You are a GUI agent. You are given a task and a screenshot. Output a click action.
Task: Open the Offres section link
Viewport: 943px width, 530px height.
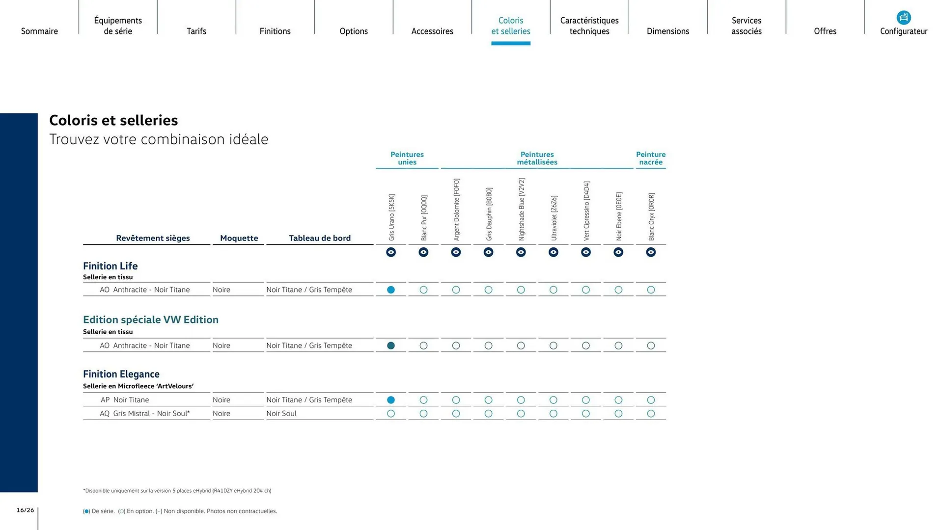pos(825,31)
